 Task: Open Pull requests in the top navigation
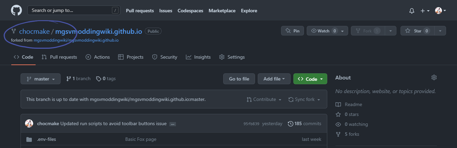(140, 11)
